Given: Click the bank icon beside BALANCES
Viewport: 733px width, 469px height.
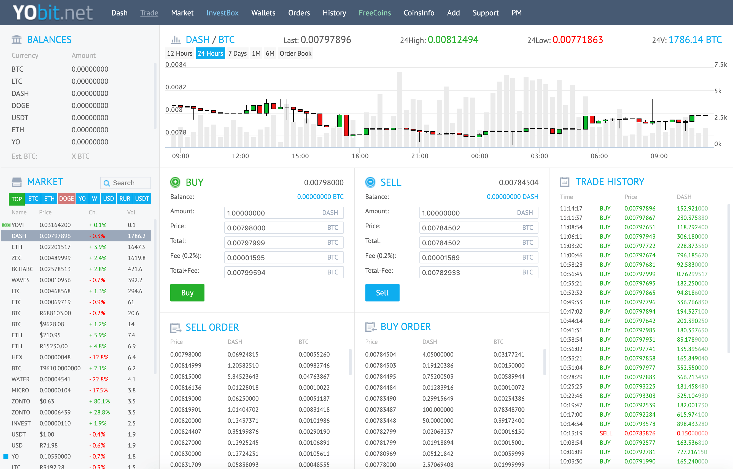Looking at the screenshot, I should click(x=17, y=40).
